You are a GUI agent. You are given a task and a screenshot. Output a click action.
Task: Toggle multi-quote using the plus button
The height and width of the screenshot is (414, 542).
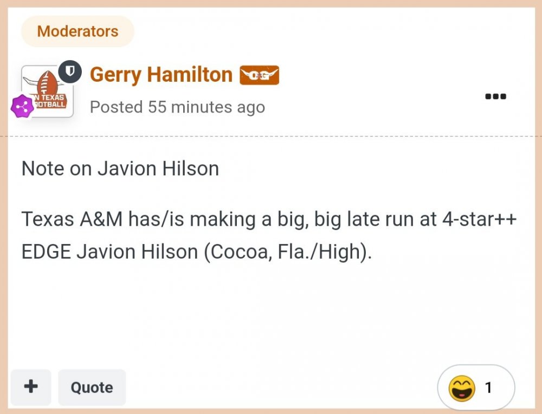point(31,387)
